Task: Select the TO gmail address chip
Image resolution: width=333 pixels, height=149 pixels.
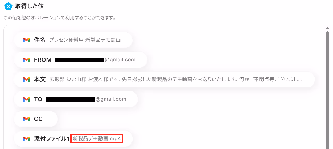Action: (76, 99)
